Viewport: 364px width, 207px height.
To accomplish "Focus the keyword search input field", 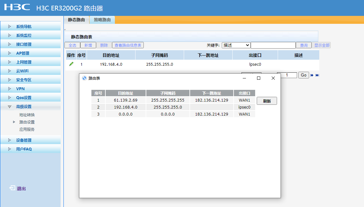I will point(273,45).
